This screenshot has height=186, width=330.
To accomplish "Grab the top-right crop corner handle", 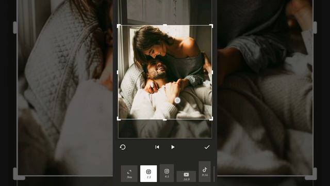I will [211, 26].
